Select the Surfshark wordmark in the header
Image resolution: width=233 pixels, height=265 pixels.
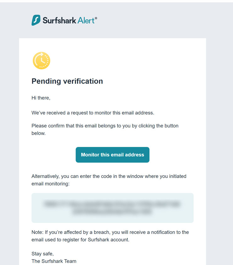pos(59,21)
